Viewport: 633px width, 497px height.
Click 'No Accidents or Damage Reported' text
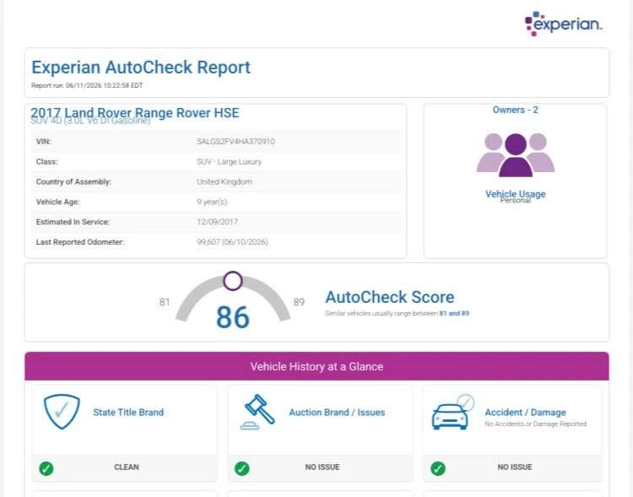(536, 424)
